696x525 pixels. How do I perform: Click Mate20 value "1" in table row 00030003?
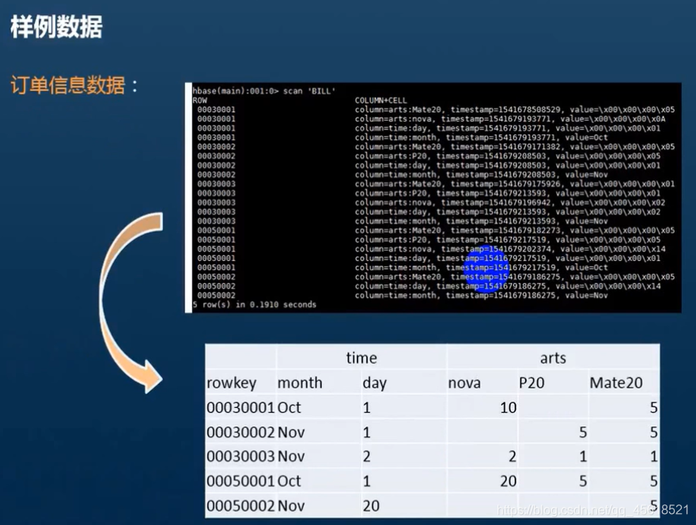pos(653,456)
